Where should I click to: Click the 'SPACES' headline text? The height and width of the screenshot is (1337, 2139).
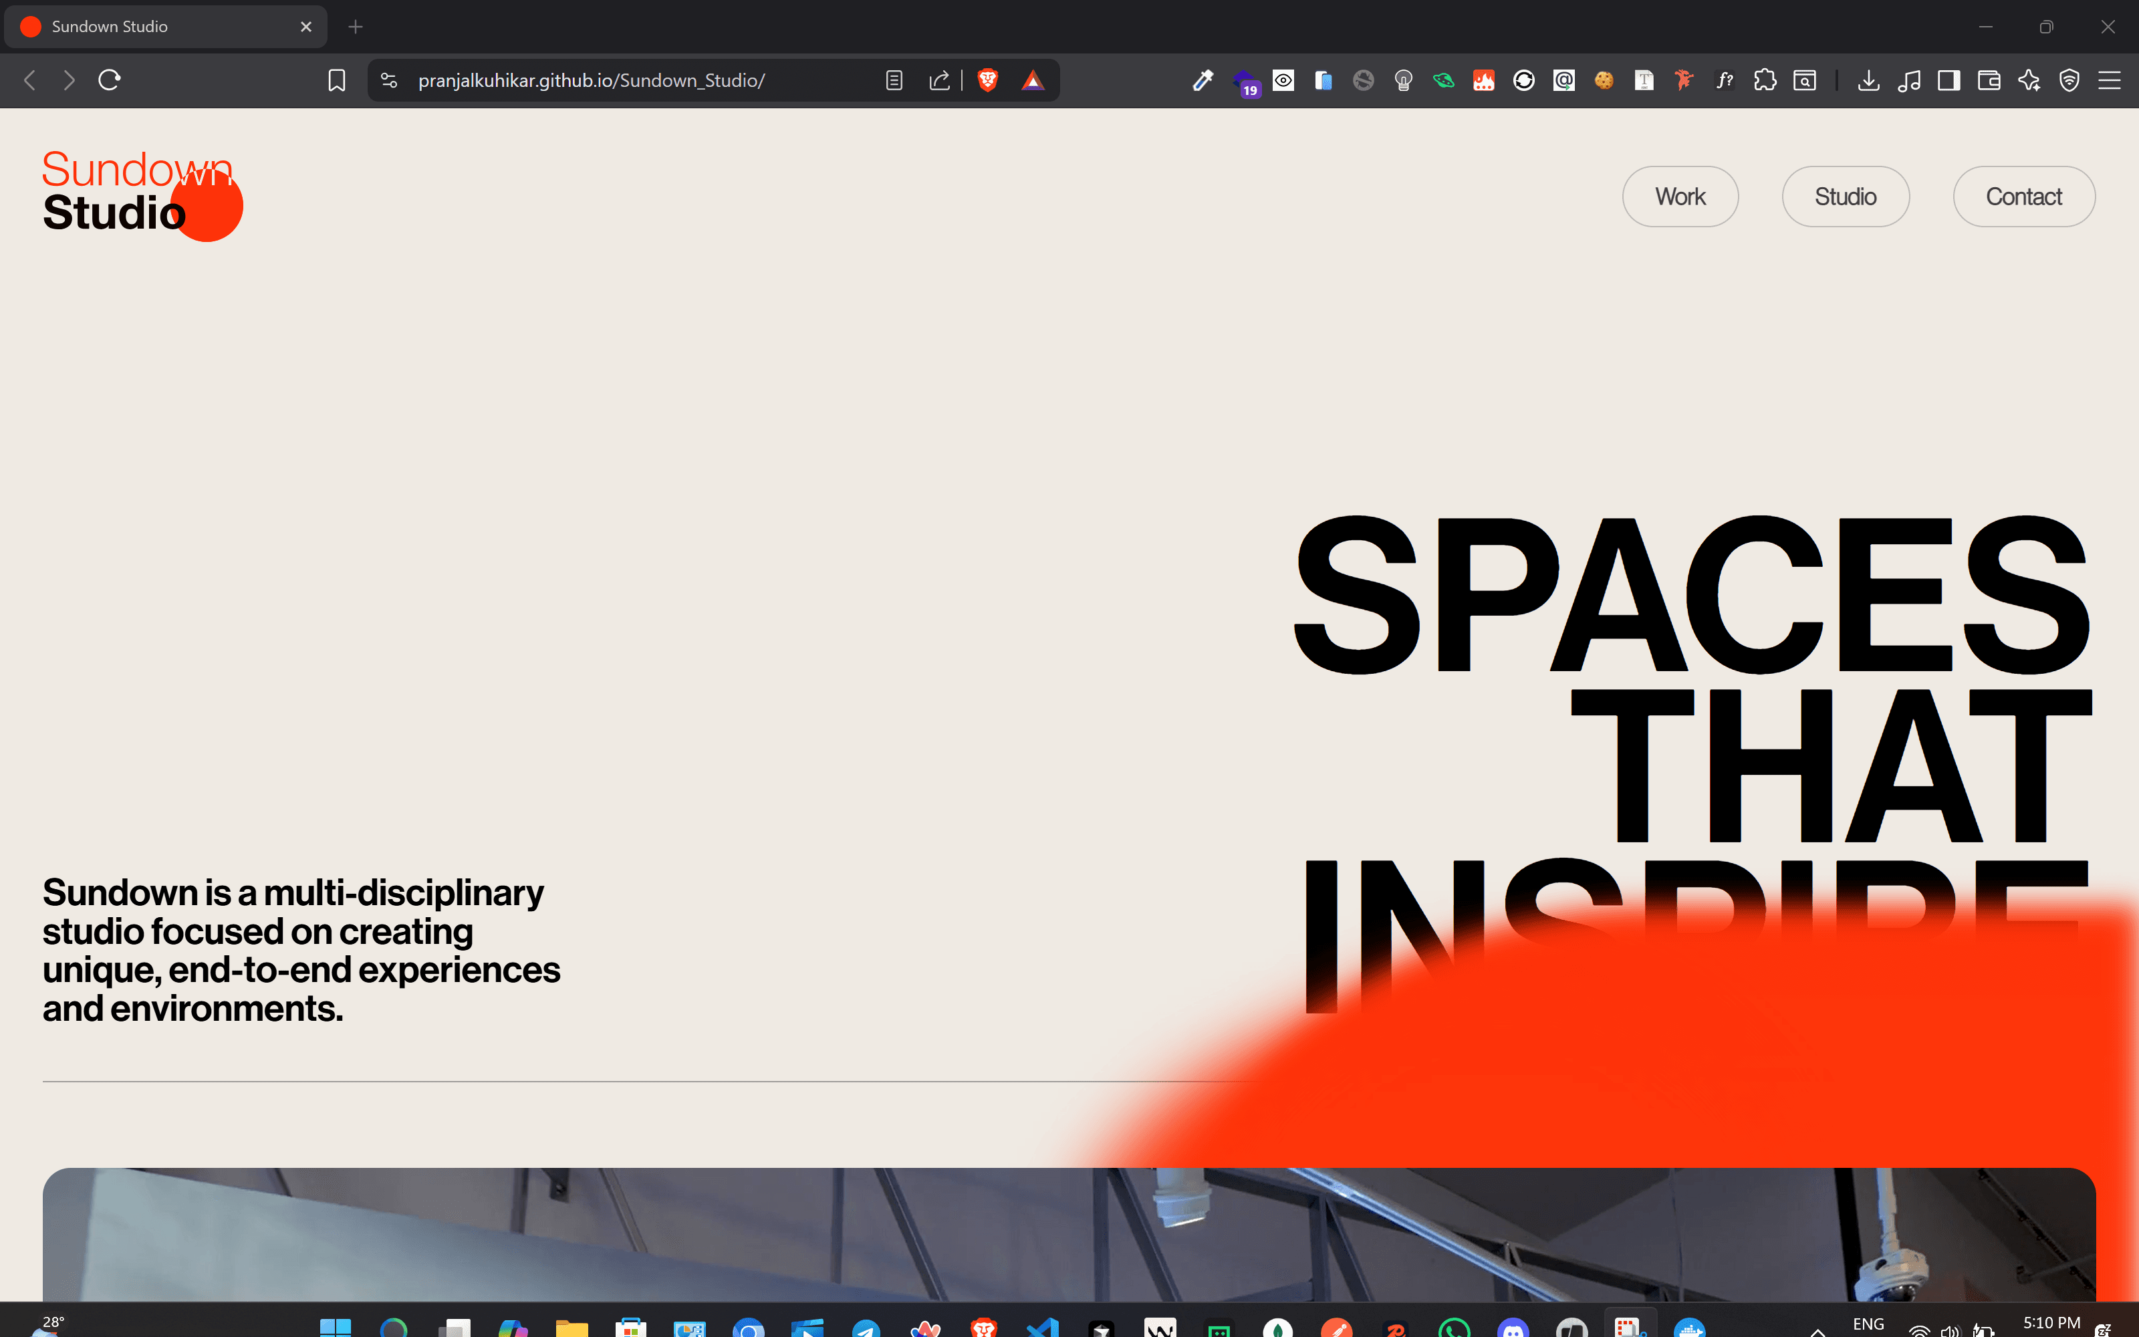1692,594
